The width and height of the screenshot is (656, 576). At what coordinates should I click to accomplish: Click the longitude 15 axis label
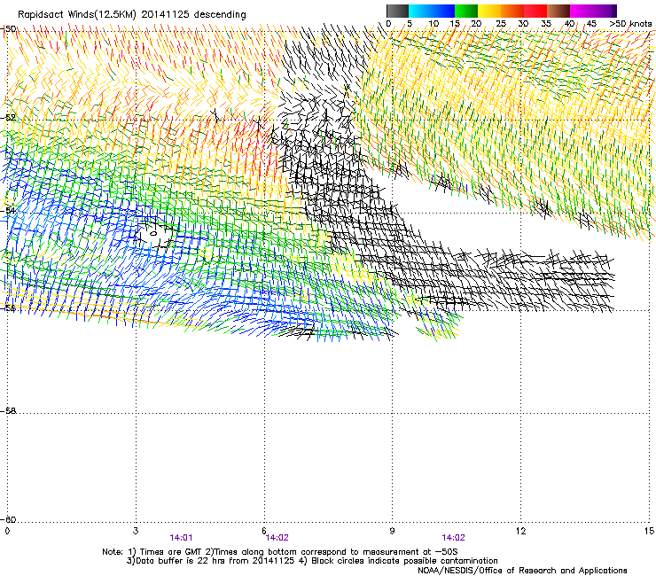pyautogui.click(x=649, y=531)
